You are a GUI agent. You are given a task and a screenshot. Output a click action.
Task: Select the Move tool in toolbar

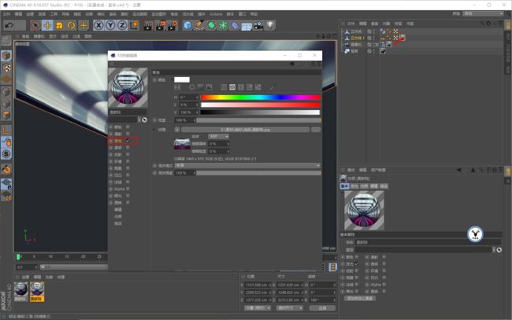click(x=47, y=25)
